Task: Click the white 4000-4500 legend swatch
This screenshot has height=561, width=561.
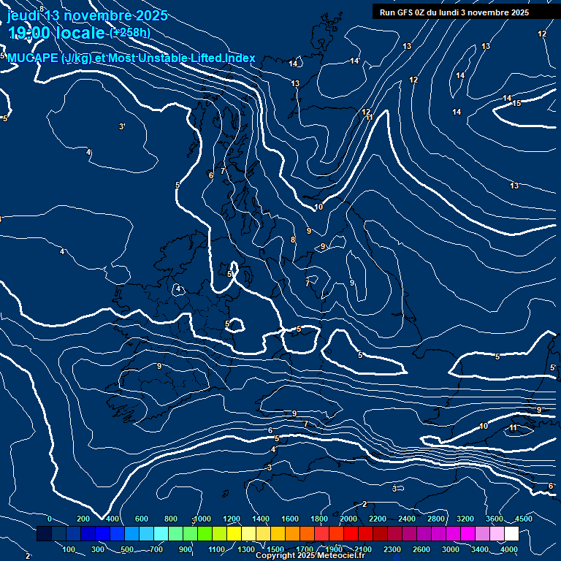Action: coord(511,533)
